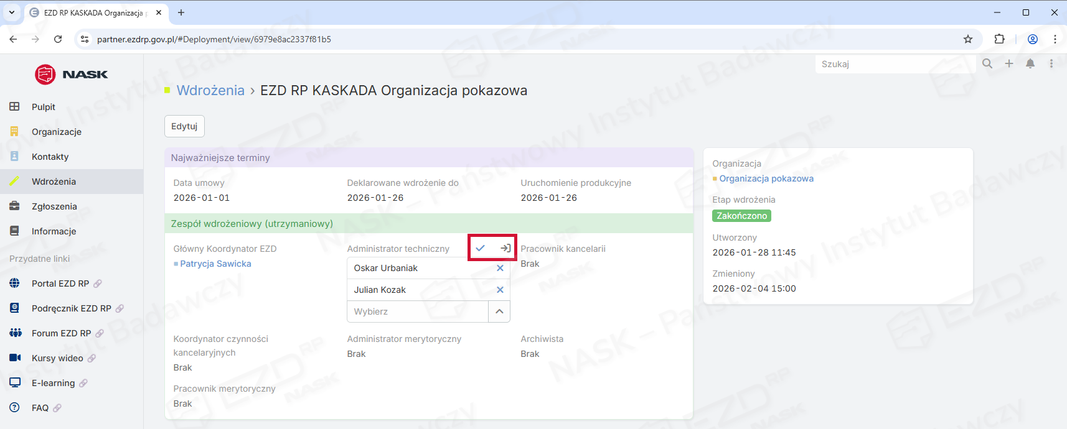Go to Wdrożenia breadcrumb link
This screenshot has height=429, width=1067.
pos(210,91)
